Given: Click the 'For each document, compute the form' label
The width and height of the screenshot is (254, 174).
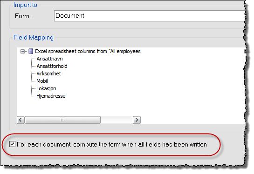Looking at the screenshot, I should pyautogui.click(x=112, y=144).
